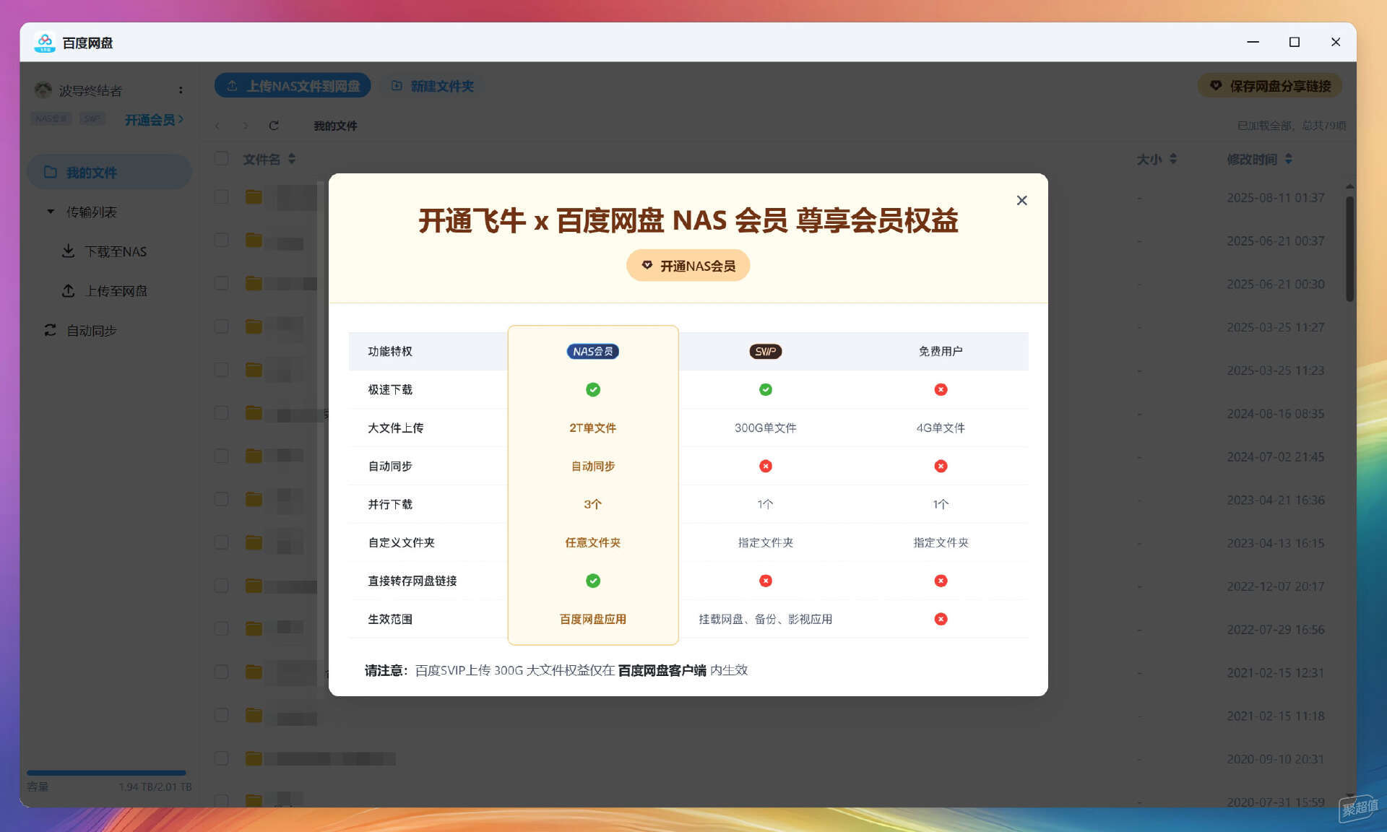Select 我的文件 in sidebar

(x=109, y=173)
